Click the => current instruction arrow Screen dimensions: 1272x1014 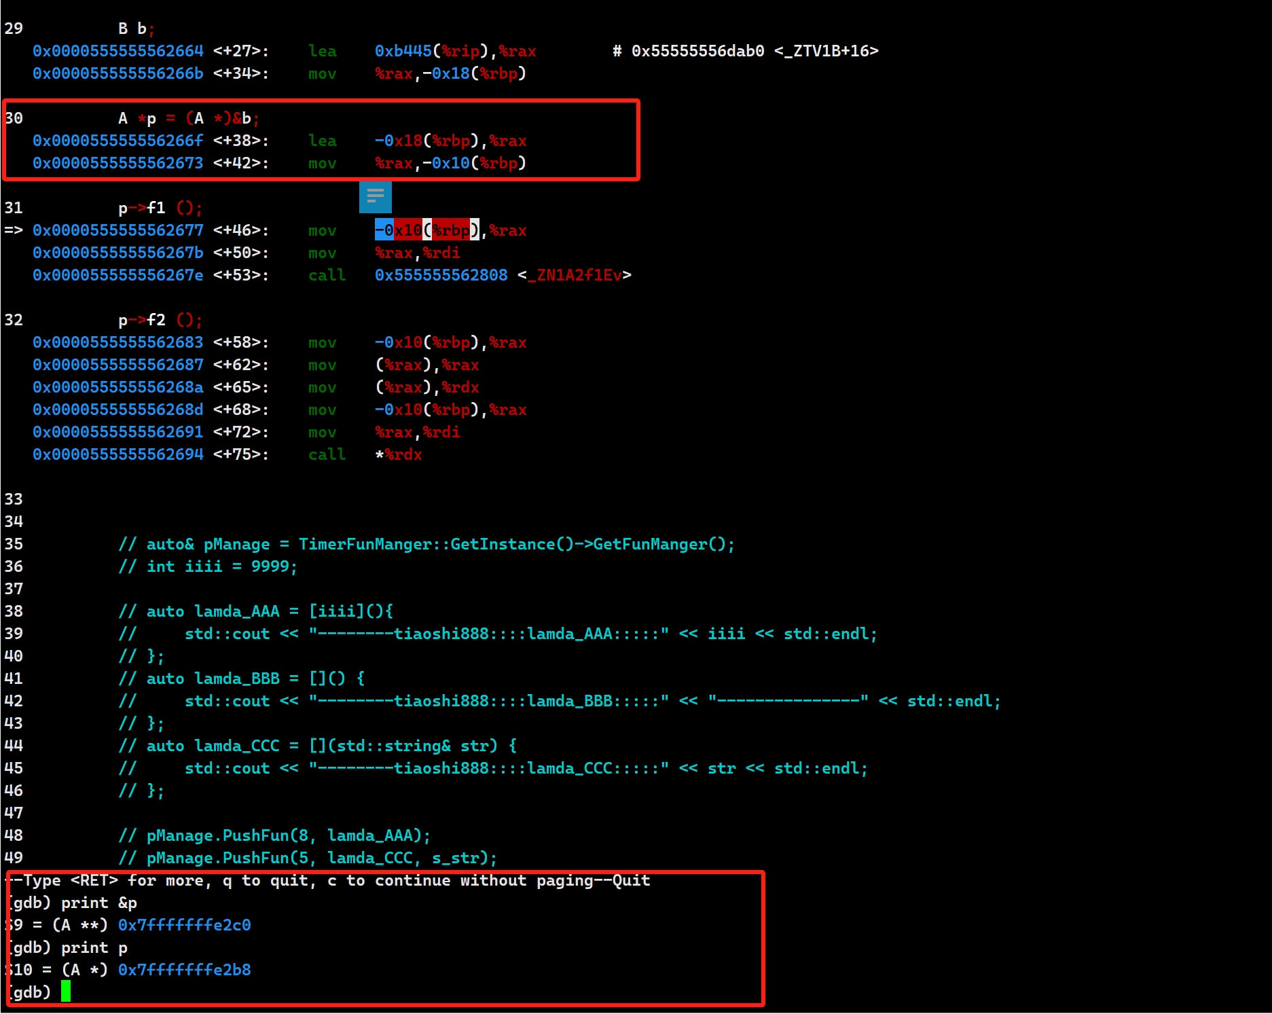14,230
